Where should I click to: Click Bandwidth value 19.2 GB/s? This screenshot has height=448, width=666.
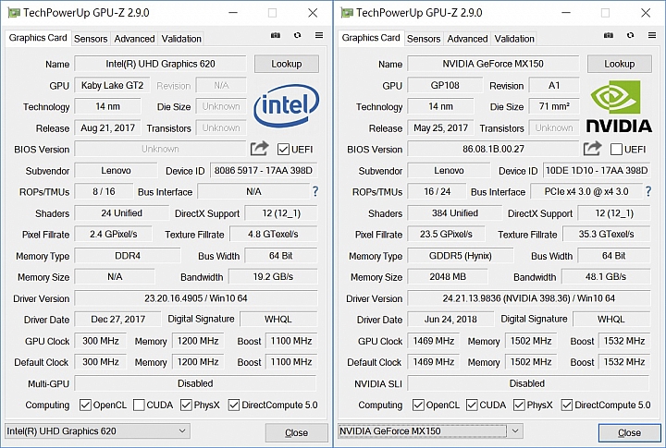[x=273, y=276]
